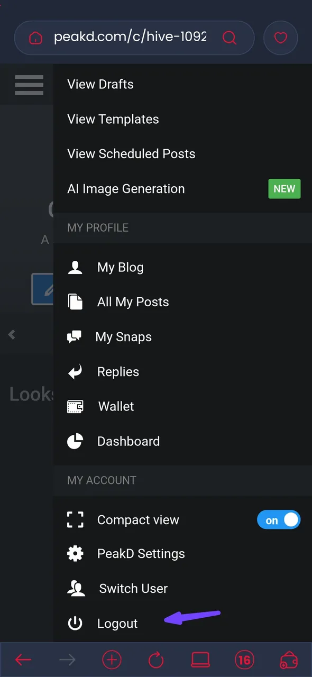Select the PeakD Settings label

click(x=141, y=554)
